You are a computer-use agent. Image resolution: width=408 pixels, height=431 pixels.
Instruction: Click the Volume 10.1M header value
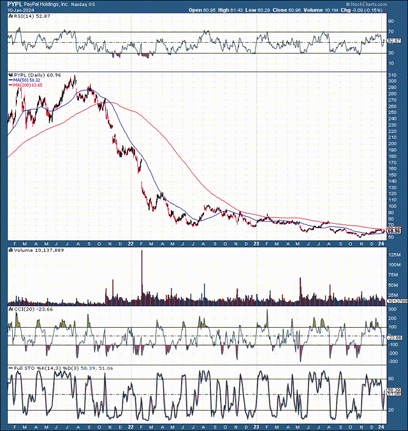(x=321, y=10)
